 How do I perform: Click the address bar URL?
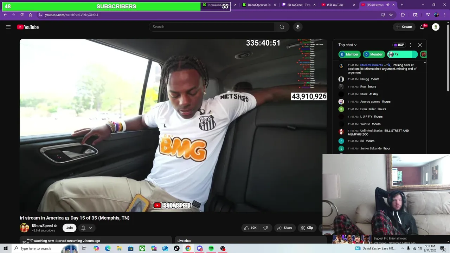coord(72,15)
